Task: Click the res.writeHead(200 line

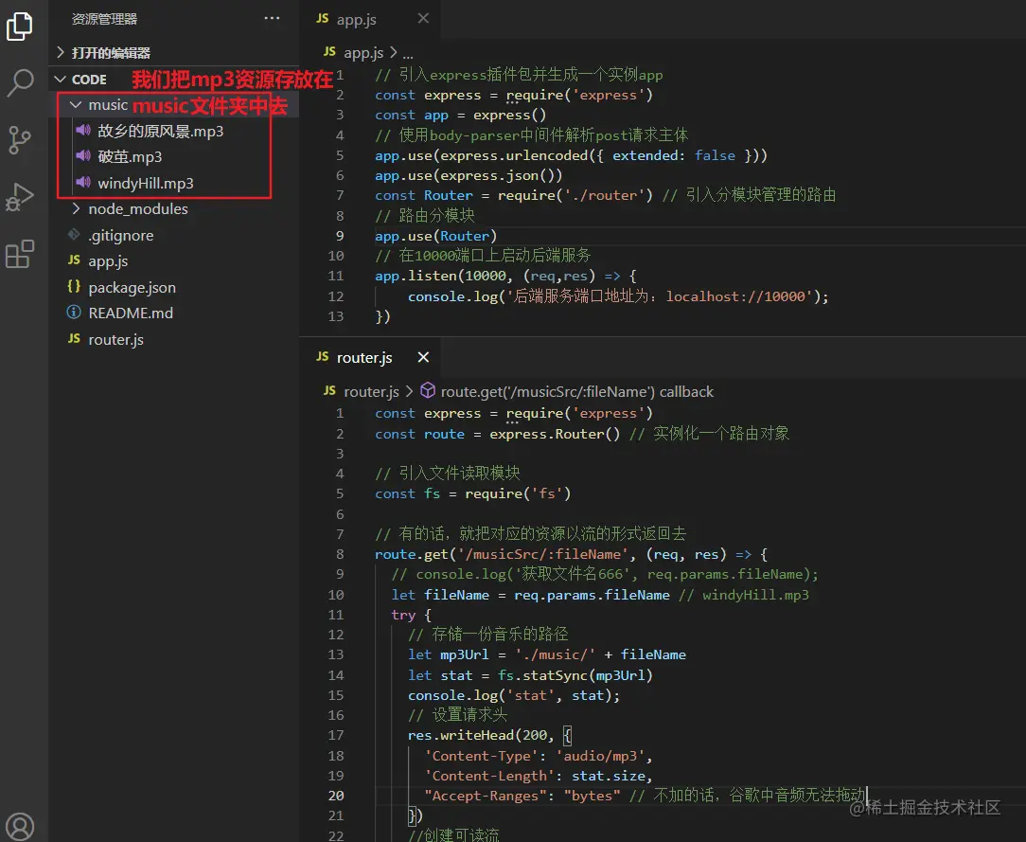Action: [489, 735]
